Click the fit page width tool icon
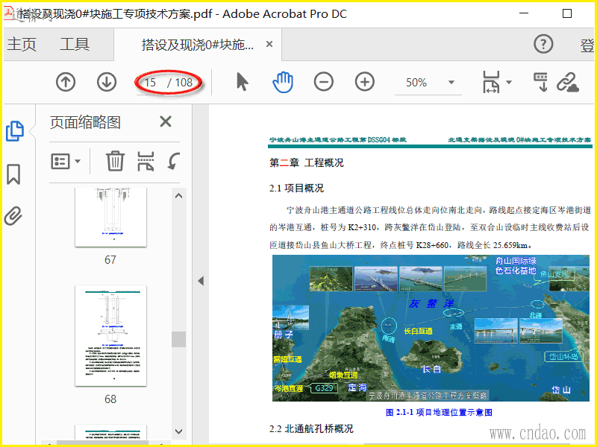597x447 pixels. (x=492, y=82)
